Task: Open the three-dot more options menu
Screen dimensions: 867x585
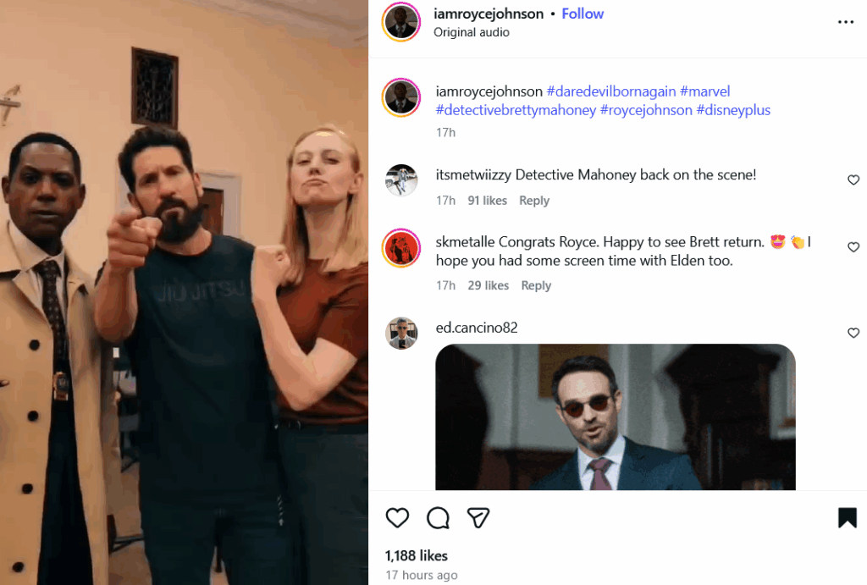Action: [x=846, y=22]
